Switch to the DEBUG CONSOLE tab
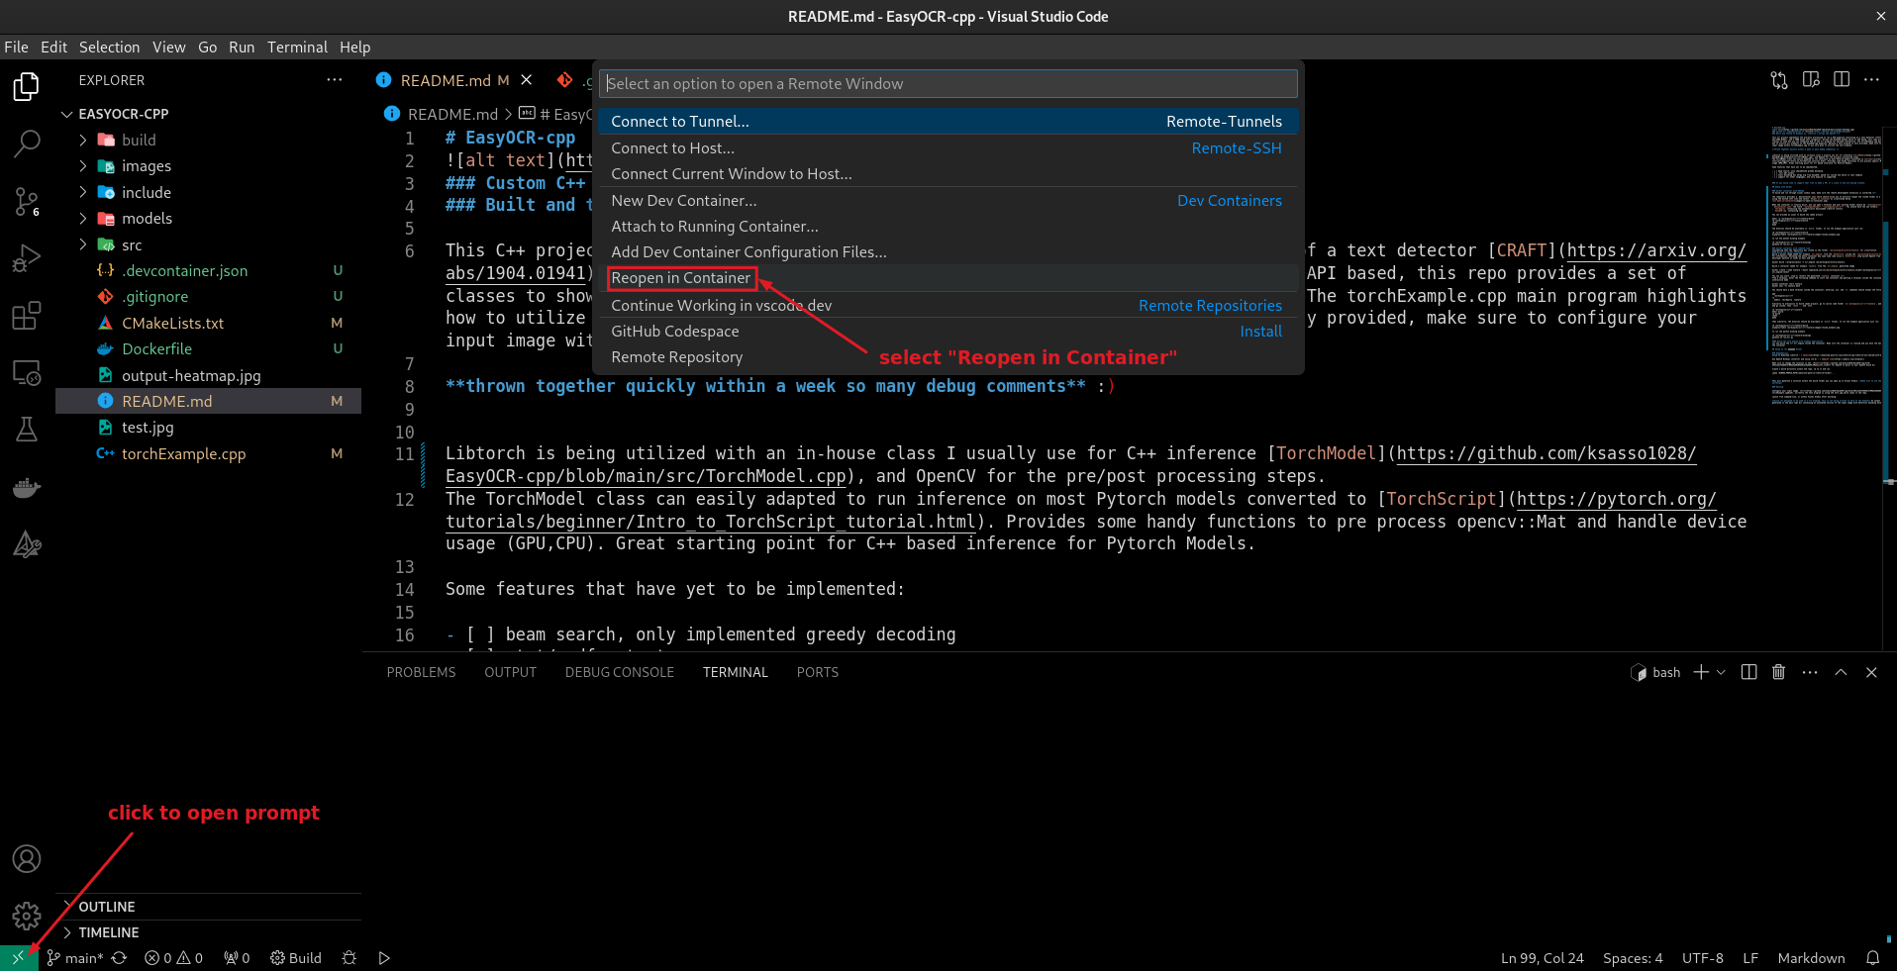This screenshot has width=1897, height=971. [619, 672]
